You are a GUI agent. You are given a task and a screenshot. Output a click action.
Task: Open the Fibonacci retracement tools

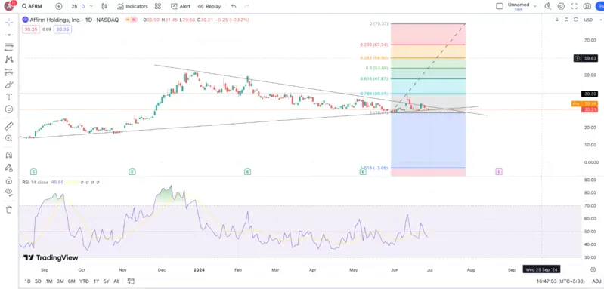point(9,48)
